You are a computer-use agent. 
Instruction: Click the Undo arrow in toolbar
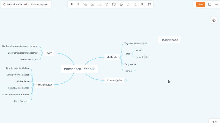(72, 4)
